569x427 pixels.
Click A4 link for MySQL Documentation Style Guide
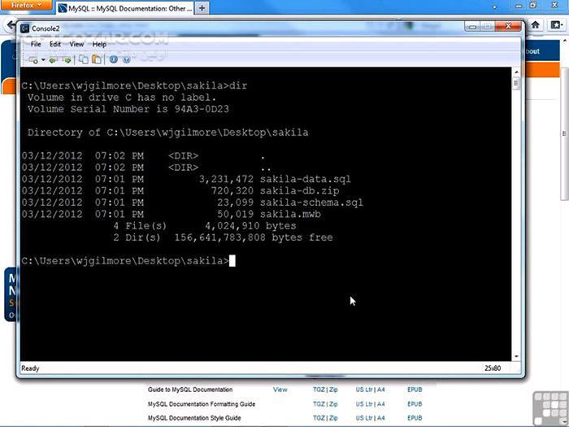[x=380, y=418]
